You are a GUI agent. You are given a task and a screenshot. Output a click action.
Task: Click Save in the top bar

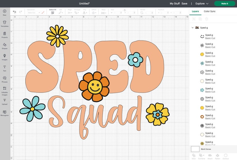click(x=184, y=4)
